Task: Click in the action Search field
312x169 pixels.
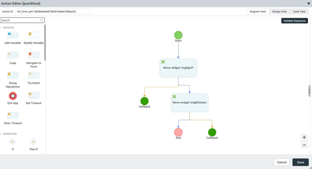Action: coord(20,20)
